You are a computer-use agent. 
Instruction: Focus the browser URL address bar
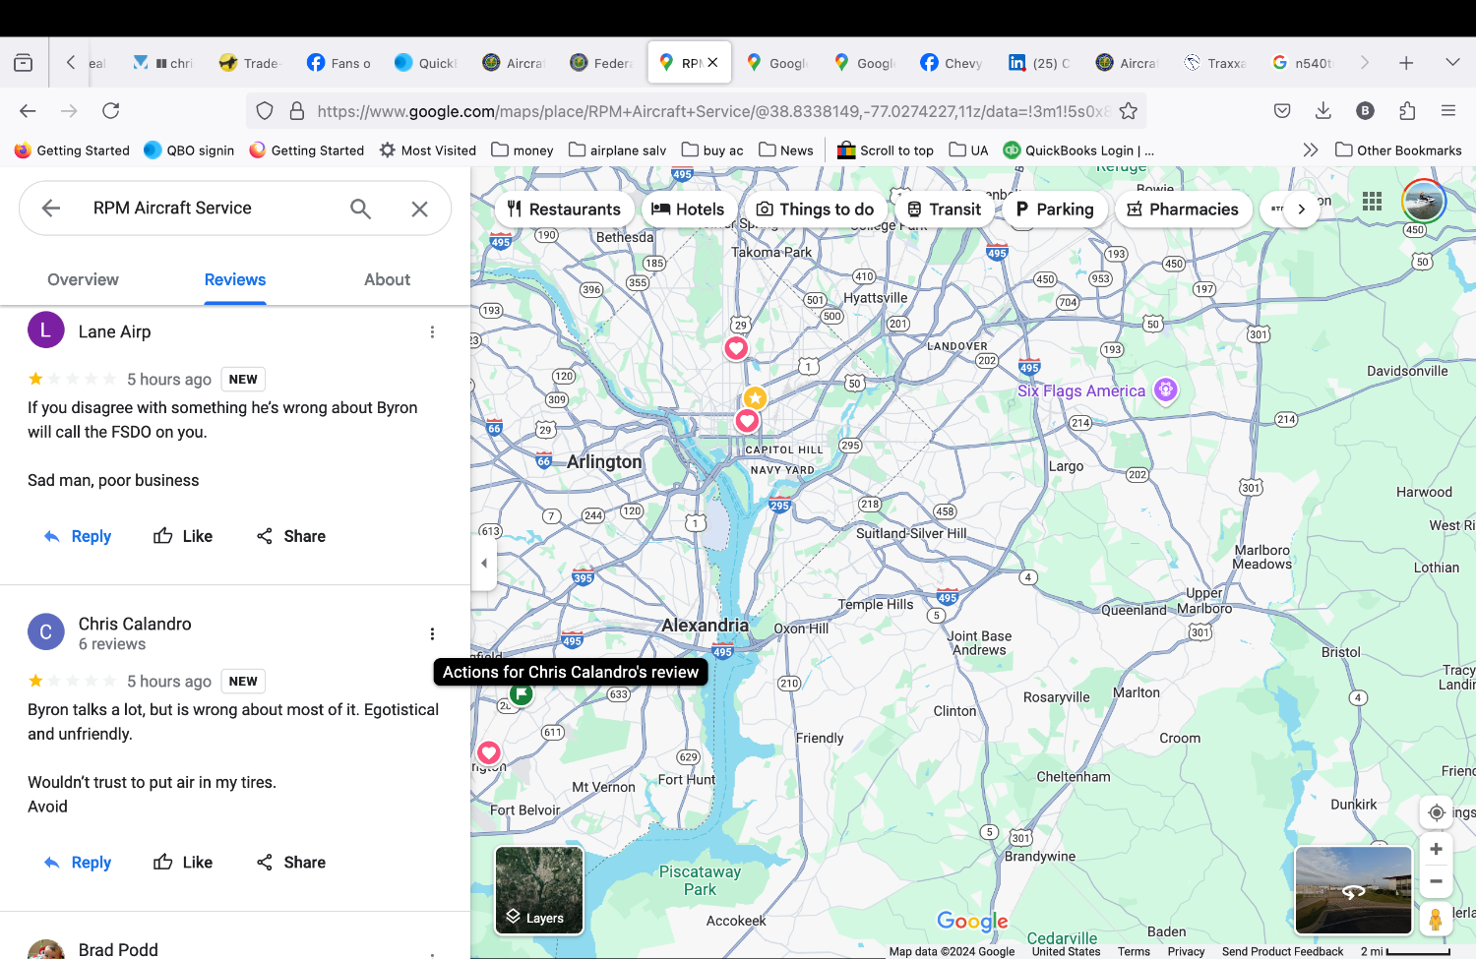click(712, 111)
